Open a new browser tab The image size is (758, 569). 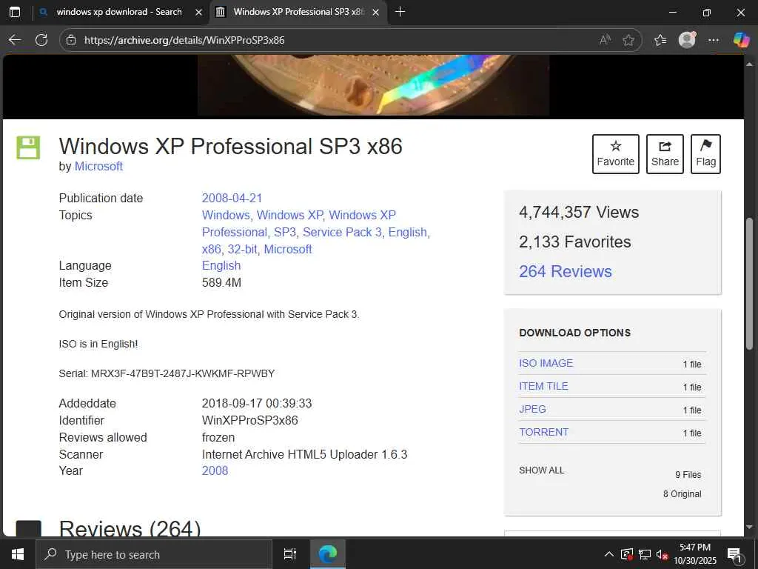tap(400, 12)
